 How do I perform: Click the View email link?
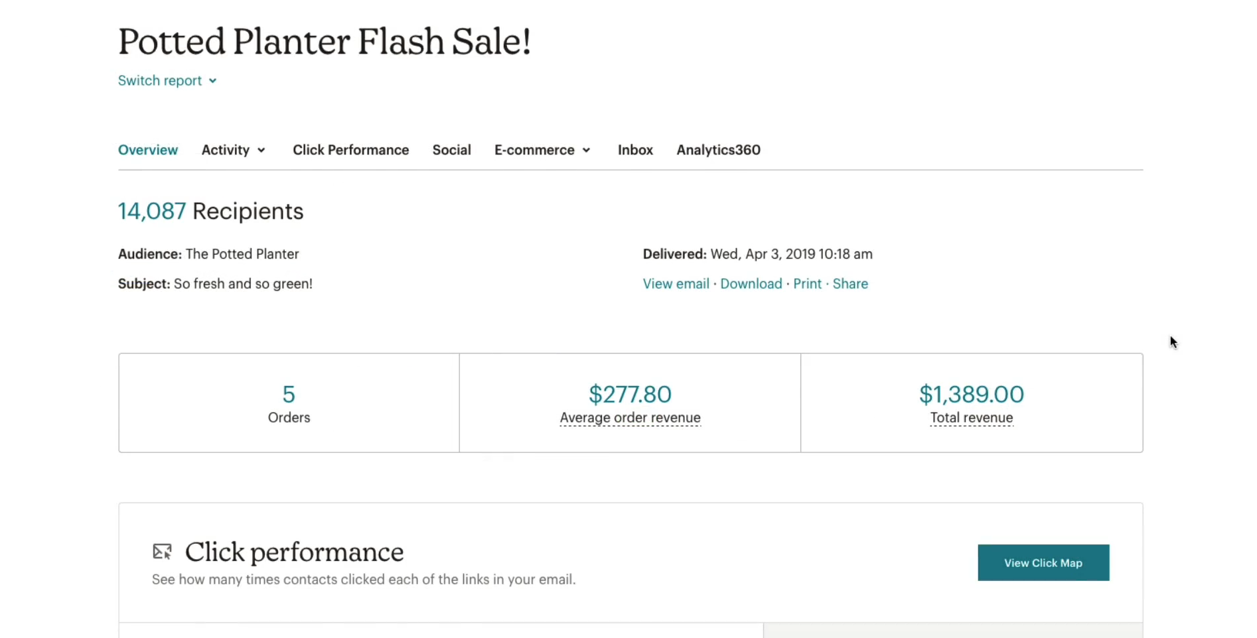(x=676, y=284)
